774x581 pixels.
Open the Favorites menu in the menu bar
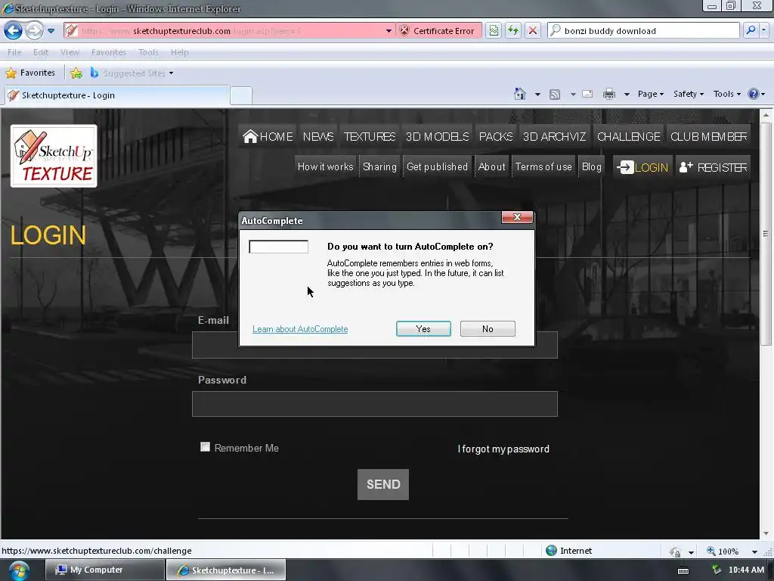[x=109, y=52]
